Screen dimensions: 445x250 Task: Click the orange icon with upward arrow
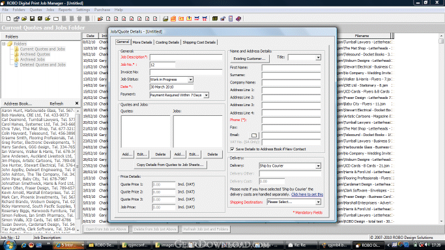189,19
